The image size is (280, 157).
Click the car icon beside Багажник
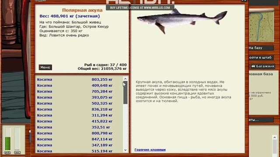(x=253, y=66)
